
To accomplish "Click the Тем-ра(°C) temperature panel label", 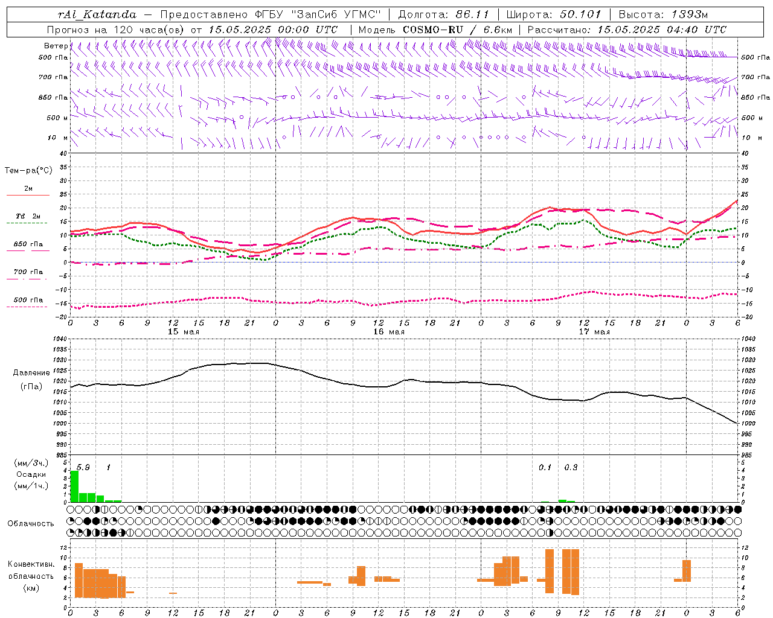I will [28, 170].
